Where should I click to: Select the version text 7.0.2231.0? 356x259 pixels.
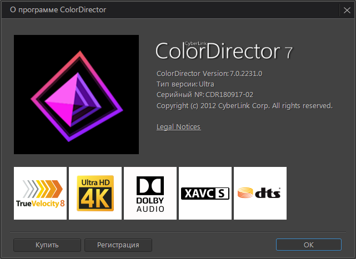[x=246, y=73]
